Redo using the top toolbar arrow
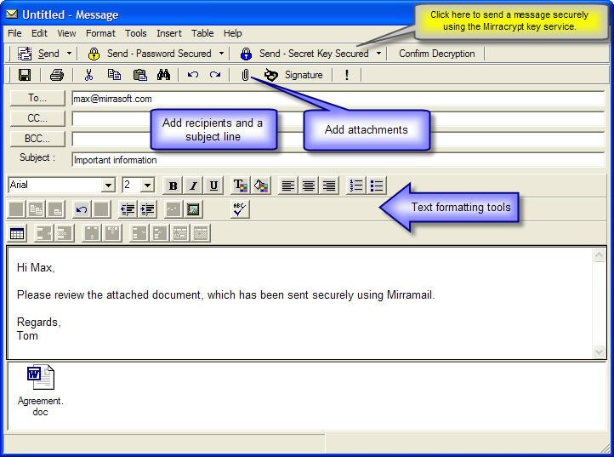This screenshot has height=457, width=614. click(215, 75)
